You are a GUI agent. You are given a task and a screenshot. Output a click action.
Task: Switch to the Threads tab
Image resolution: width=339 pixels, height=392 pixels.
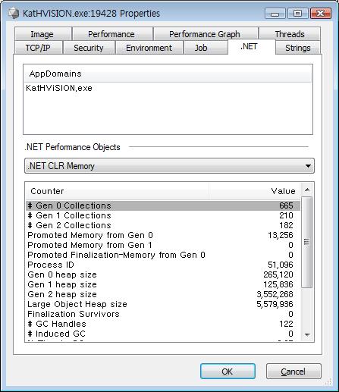point(290,34)
